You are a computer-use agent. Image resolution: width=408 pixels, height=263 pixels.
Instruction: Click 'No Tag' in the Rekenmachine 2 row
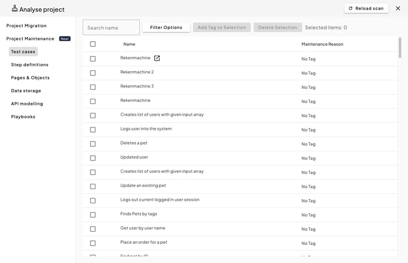pos(309,73)
